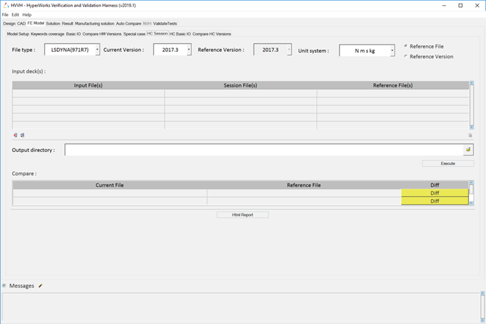Click the first yellow Diff cell
Screen dimensions: 486x324
tap(434, 193)
